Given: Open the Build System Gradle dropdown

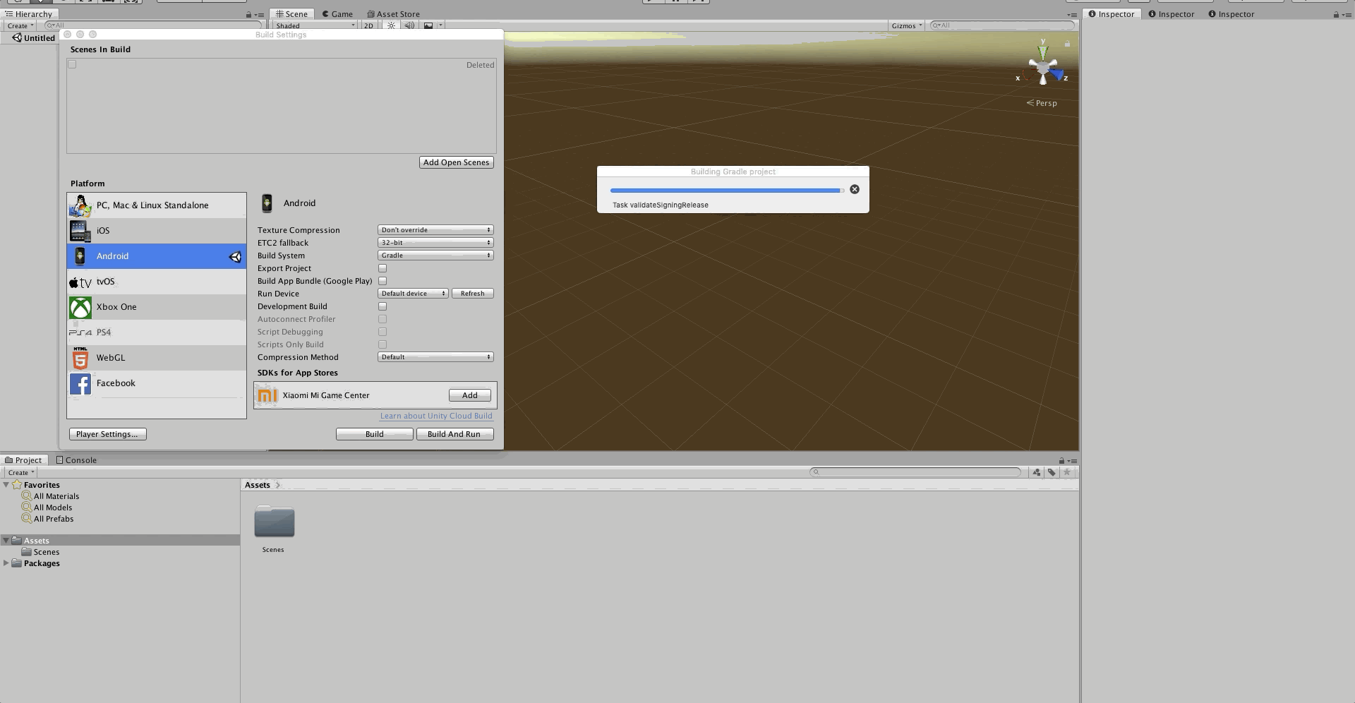Looking at the screenshot, I should click(435, 256).
